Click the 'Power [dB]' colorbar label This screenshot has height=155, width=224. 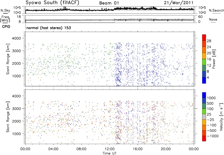point(214,59)
